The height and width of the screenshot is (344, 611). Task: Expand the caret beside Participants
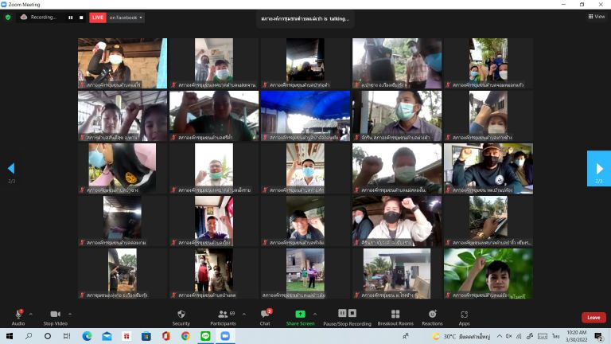pos(244,314)
